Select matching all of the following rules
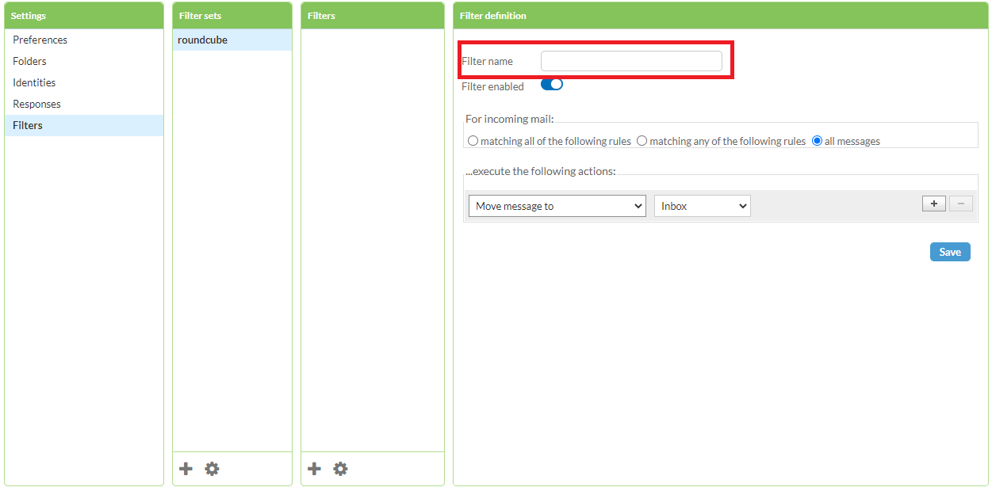 [473, 141]
